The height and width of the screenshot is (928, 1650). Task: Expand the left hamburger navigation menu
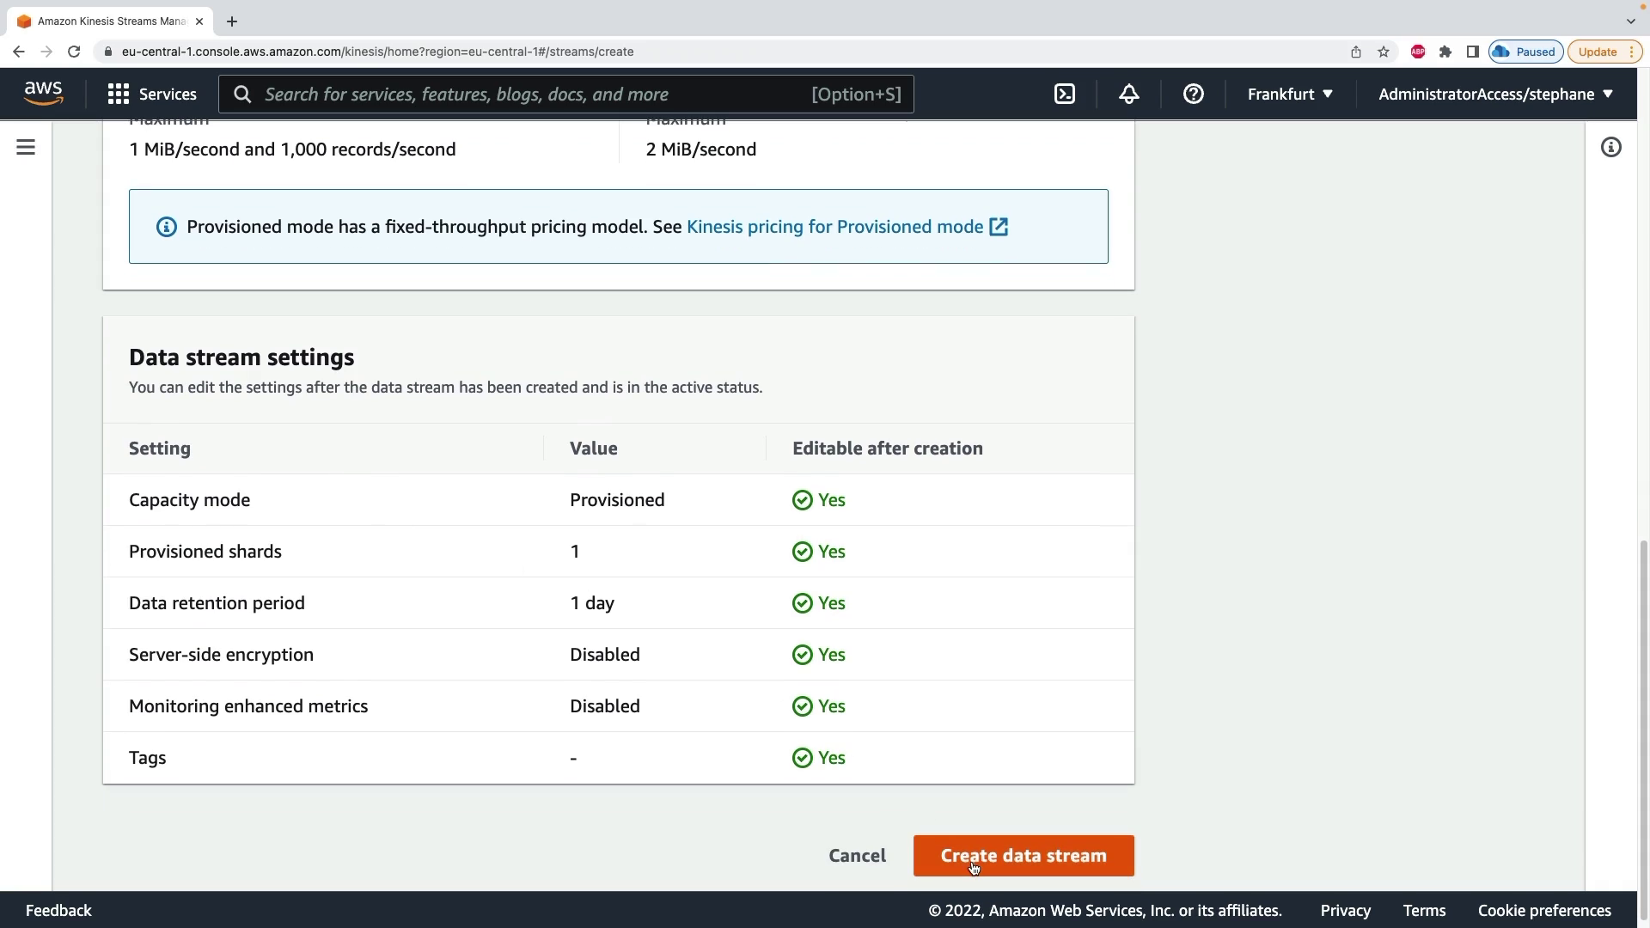26,148
